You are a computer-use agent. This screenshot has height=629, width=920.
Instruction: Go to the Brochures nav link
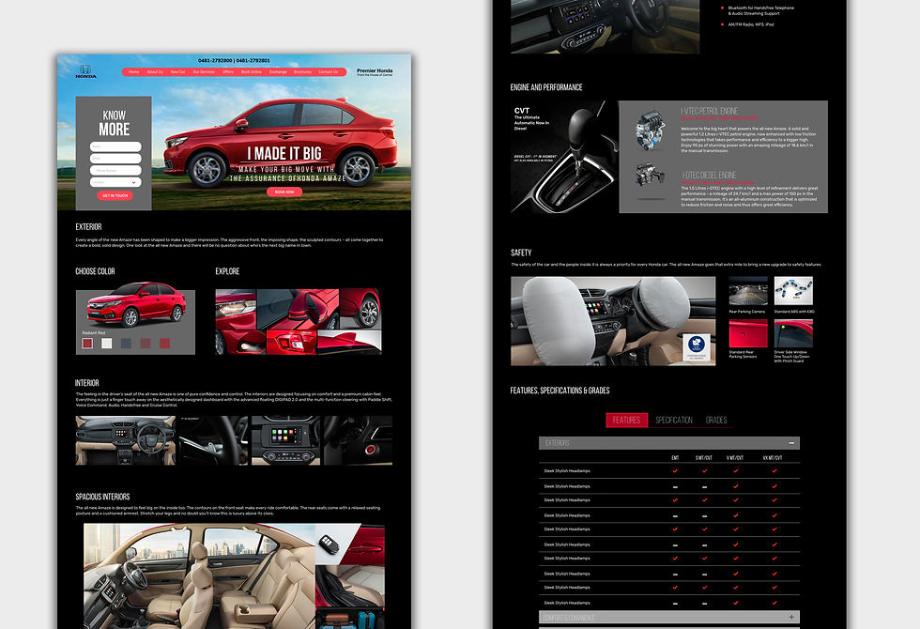point(302,72)
